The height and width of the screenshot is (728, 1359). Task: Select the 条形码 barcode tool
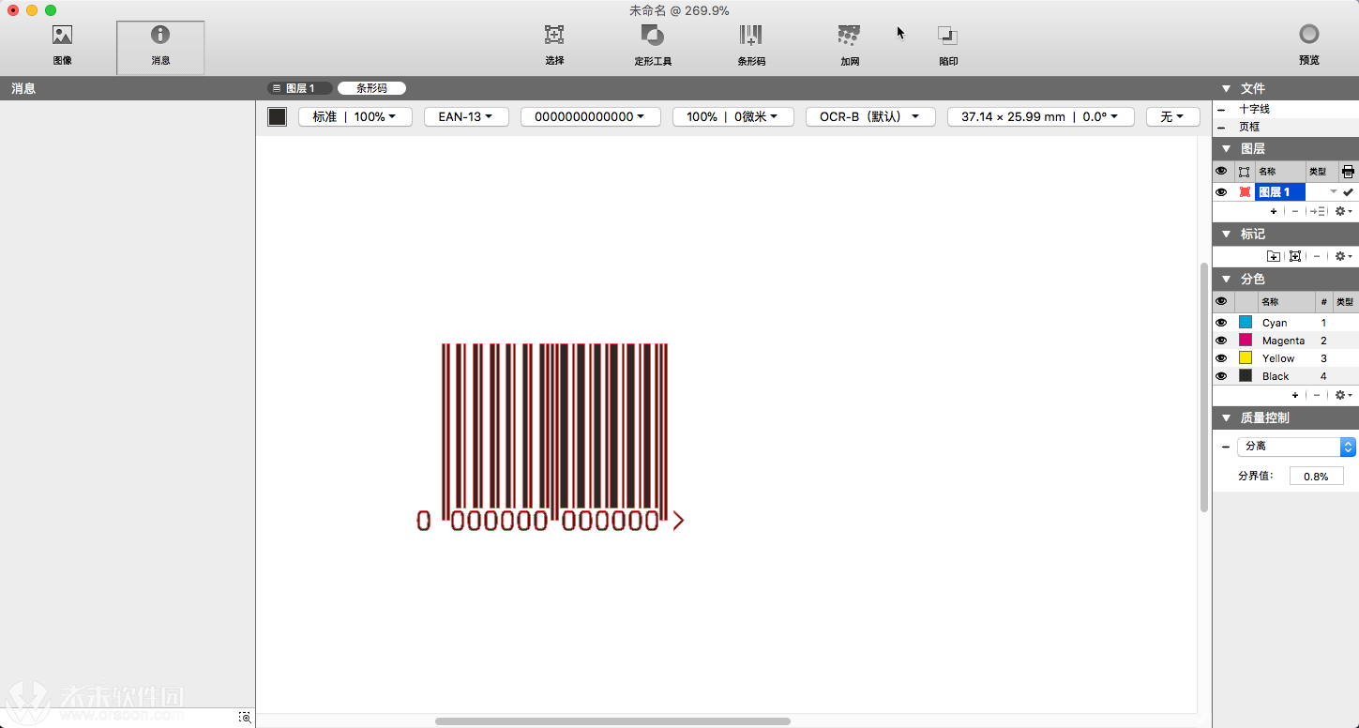click(x=751, y=45)
